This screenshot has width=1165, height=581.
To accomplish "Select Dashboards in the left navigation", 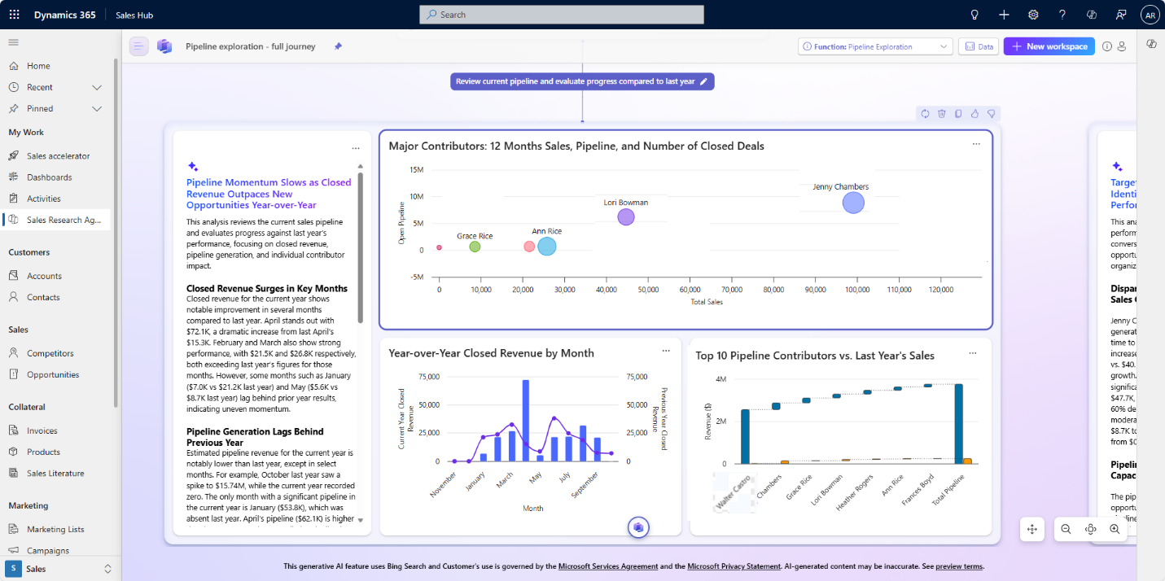I will coord(49,177).
